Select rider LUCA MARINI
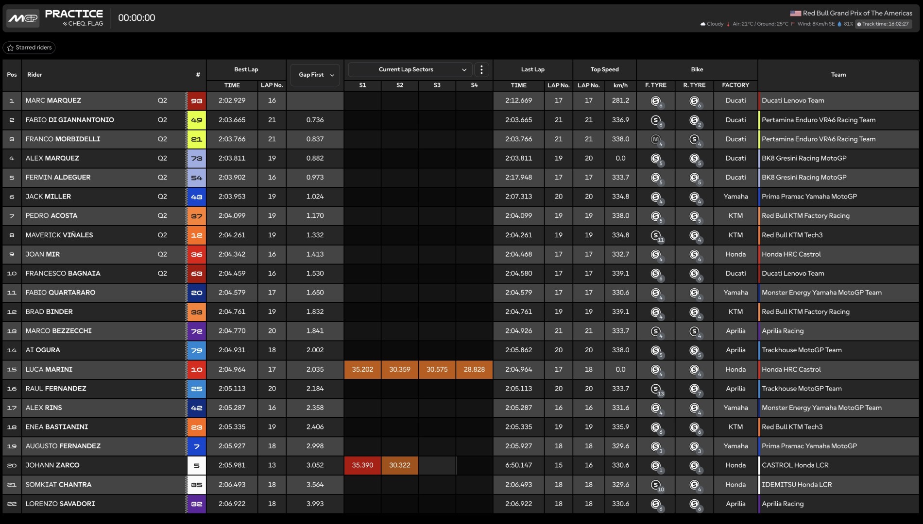The width and height of the screenshot is (923, 524). click(49, 369)
